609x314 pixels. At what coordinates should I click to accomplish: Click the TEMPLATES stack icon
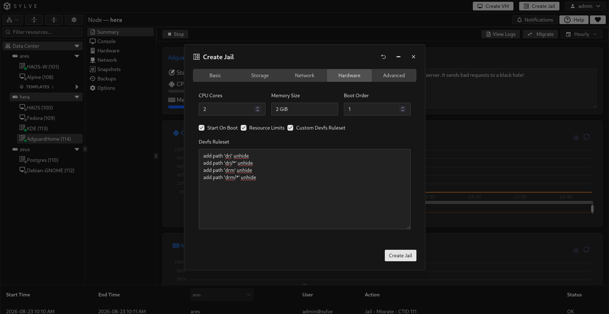point(22,87)
